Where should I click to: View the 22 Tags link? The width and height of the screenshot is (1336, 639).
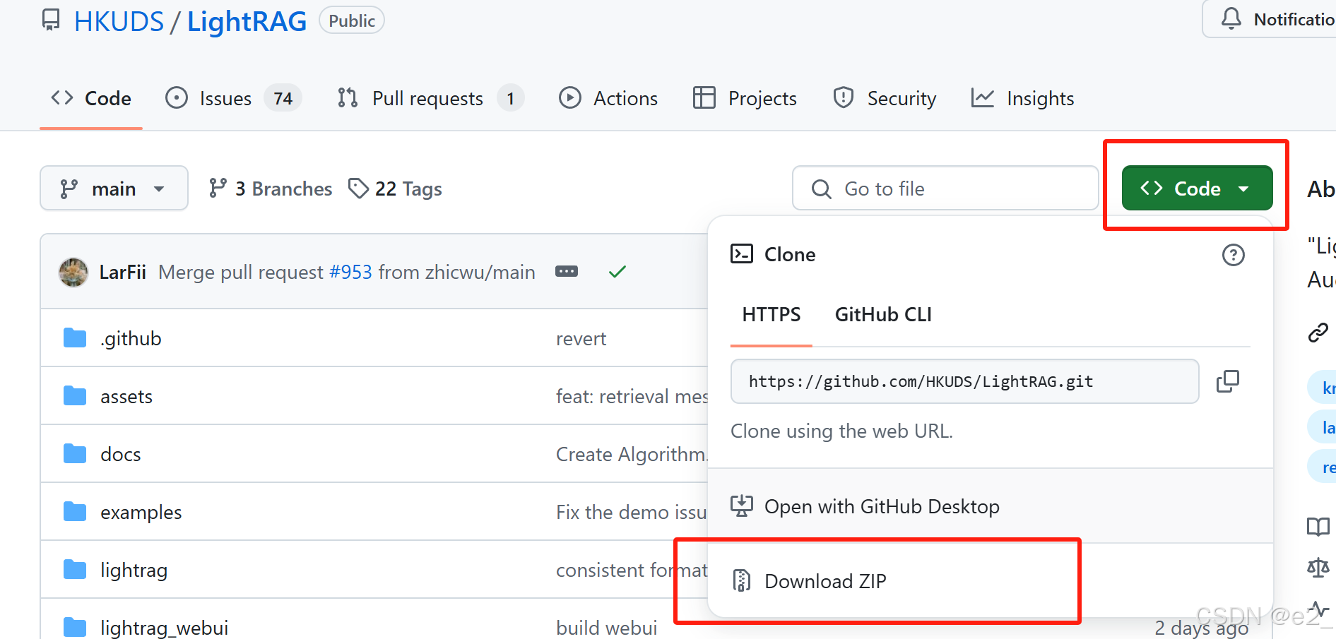pyautogui.click(x=396, y=189)
